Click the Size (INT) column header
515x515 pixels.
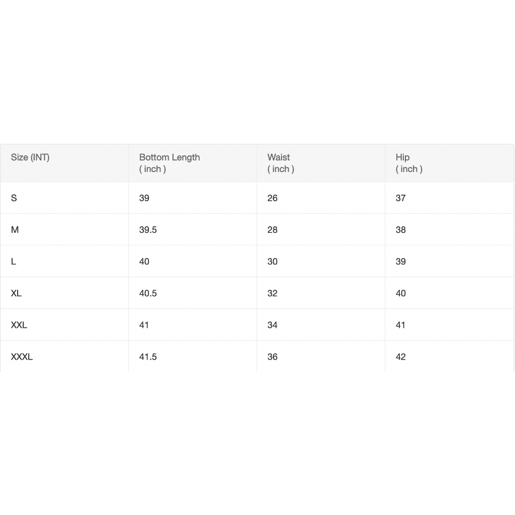click(30, 157)
